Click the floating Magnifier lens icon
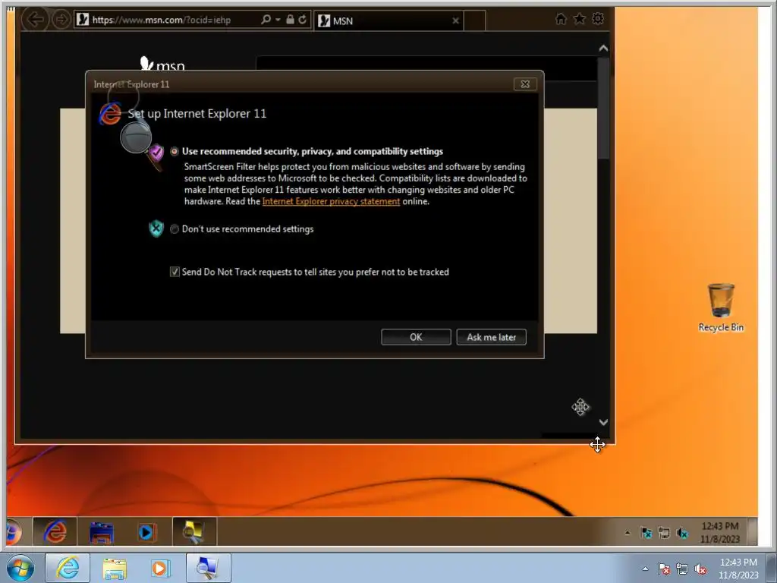The width and height of the screenshot is (777, 583). (x=135, y=137)
